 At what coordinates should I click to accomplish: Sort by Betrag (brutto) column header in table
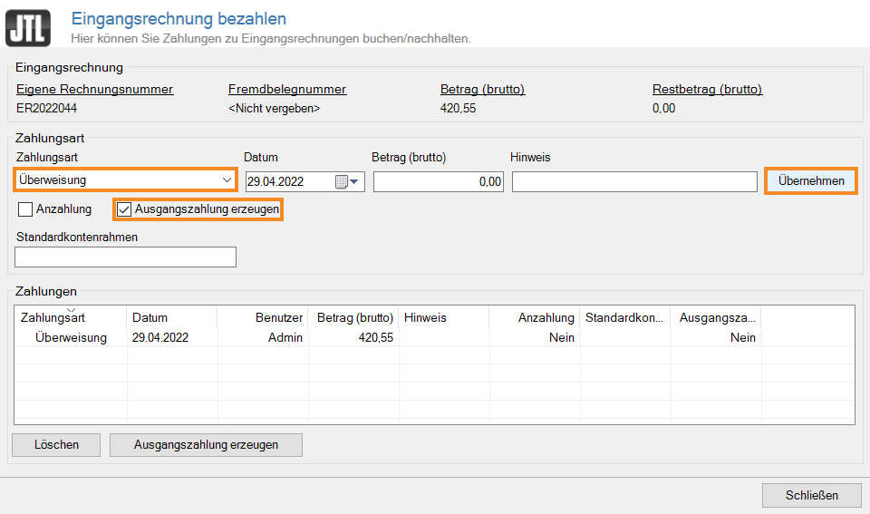click(353, 317)
